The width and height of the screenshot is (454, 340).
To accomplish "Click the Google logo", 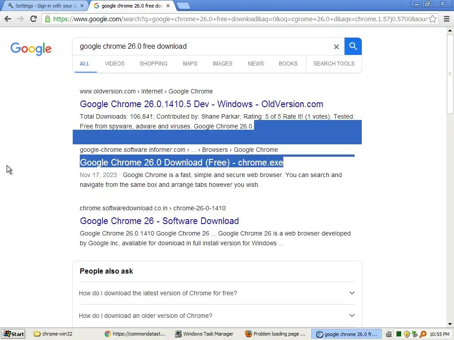I will point(31,49).
